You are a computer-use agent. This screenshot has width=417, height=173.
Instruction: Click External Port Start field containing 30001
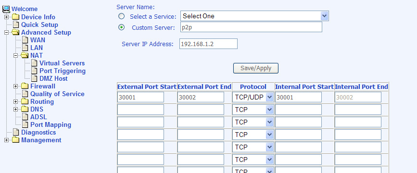141,97
